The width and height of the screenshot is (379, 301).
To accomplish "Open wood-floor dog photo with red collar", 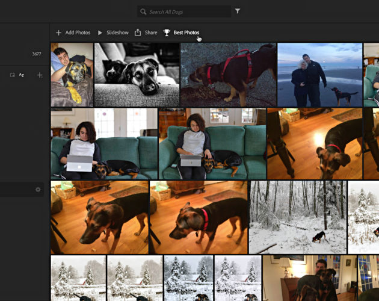I will point(199,217).
